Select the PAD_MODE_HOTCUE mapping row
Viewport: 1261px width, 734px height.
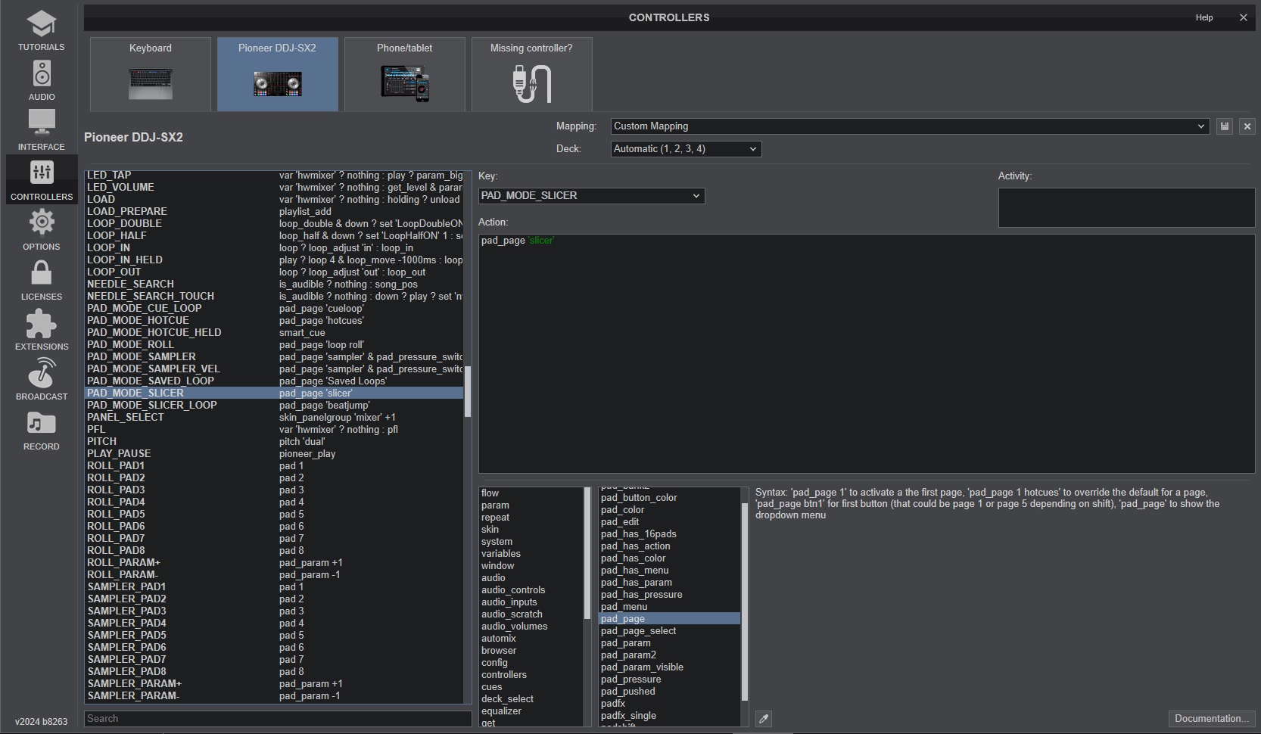click(273, 321)
